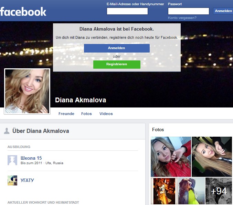233x205 pixels.
Task: Click the УГАТУ page thumbnail icon
Action: tap(12, 180)
